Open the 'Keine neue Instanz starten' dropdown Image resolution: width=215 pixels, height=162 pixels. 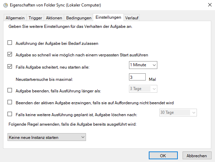[47, 137]
